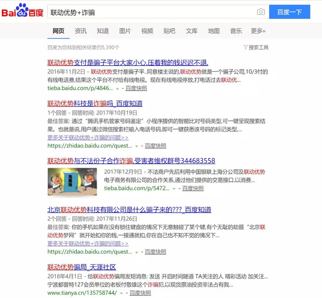Open result 联动优势科技是诈骗吗_百度知道
Screen dimensions: 322x298
(95, 103)
